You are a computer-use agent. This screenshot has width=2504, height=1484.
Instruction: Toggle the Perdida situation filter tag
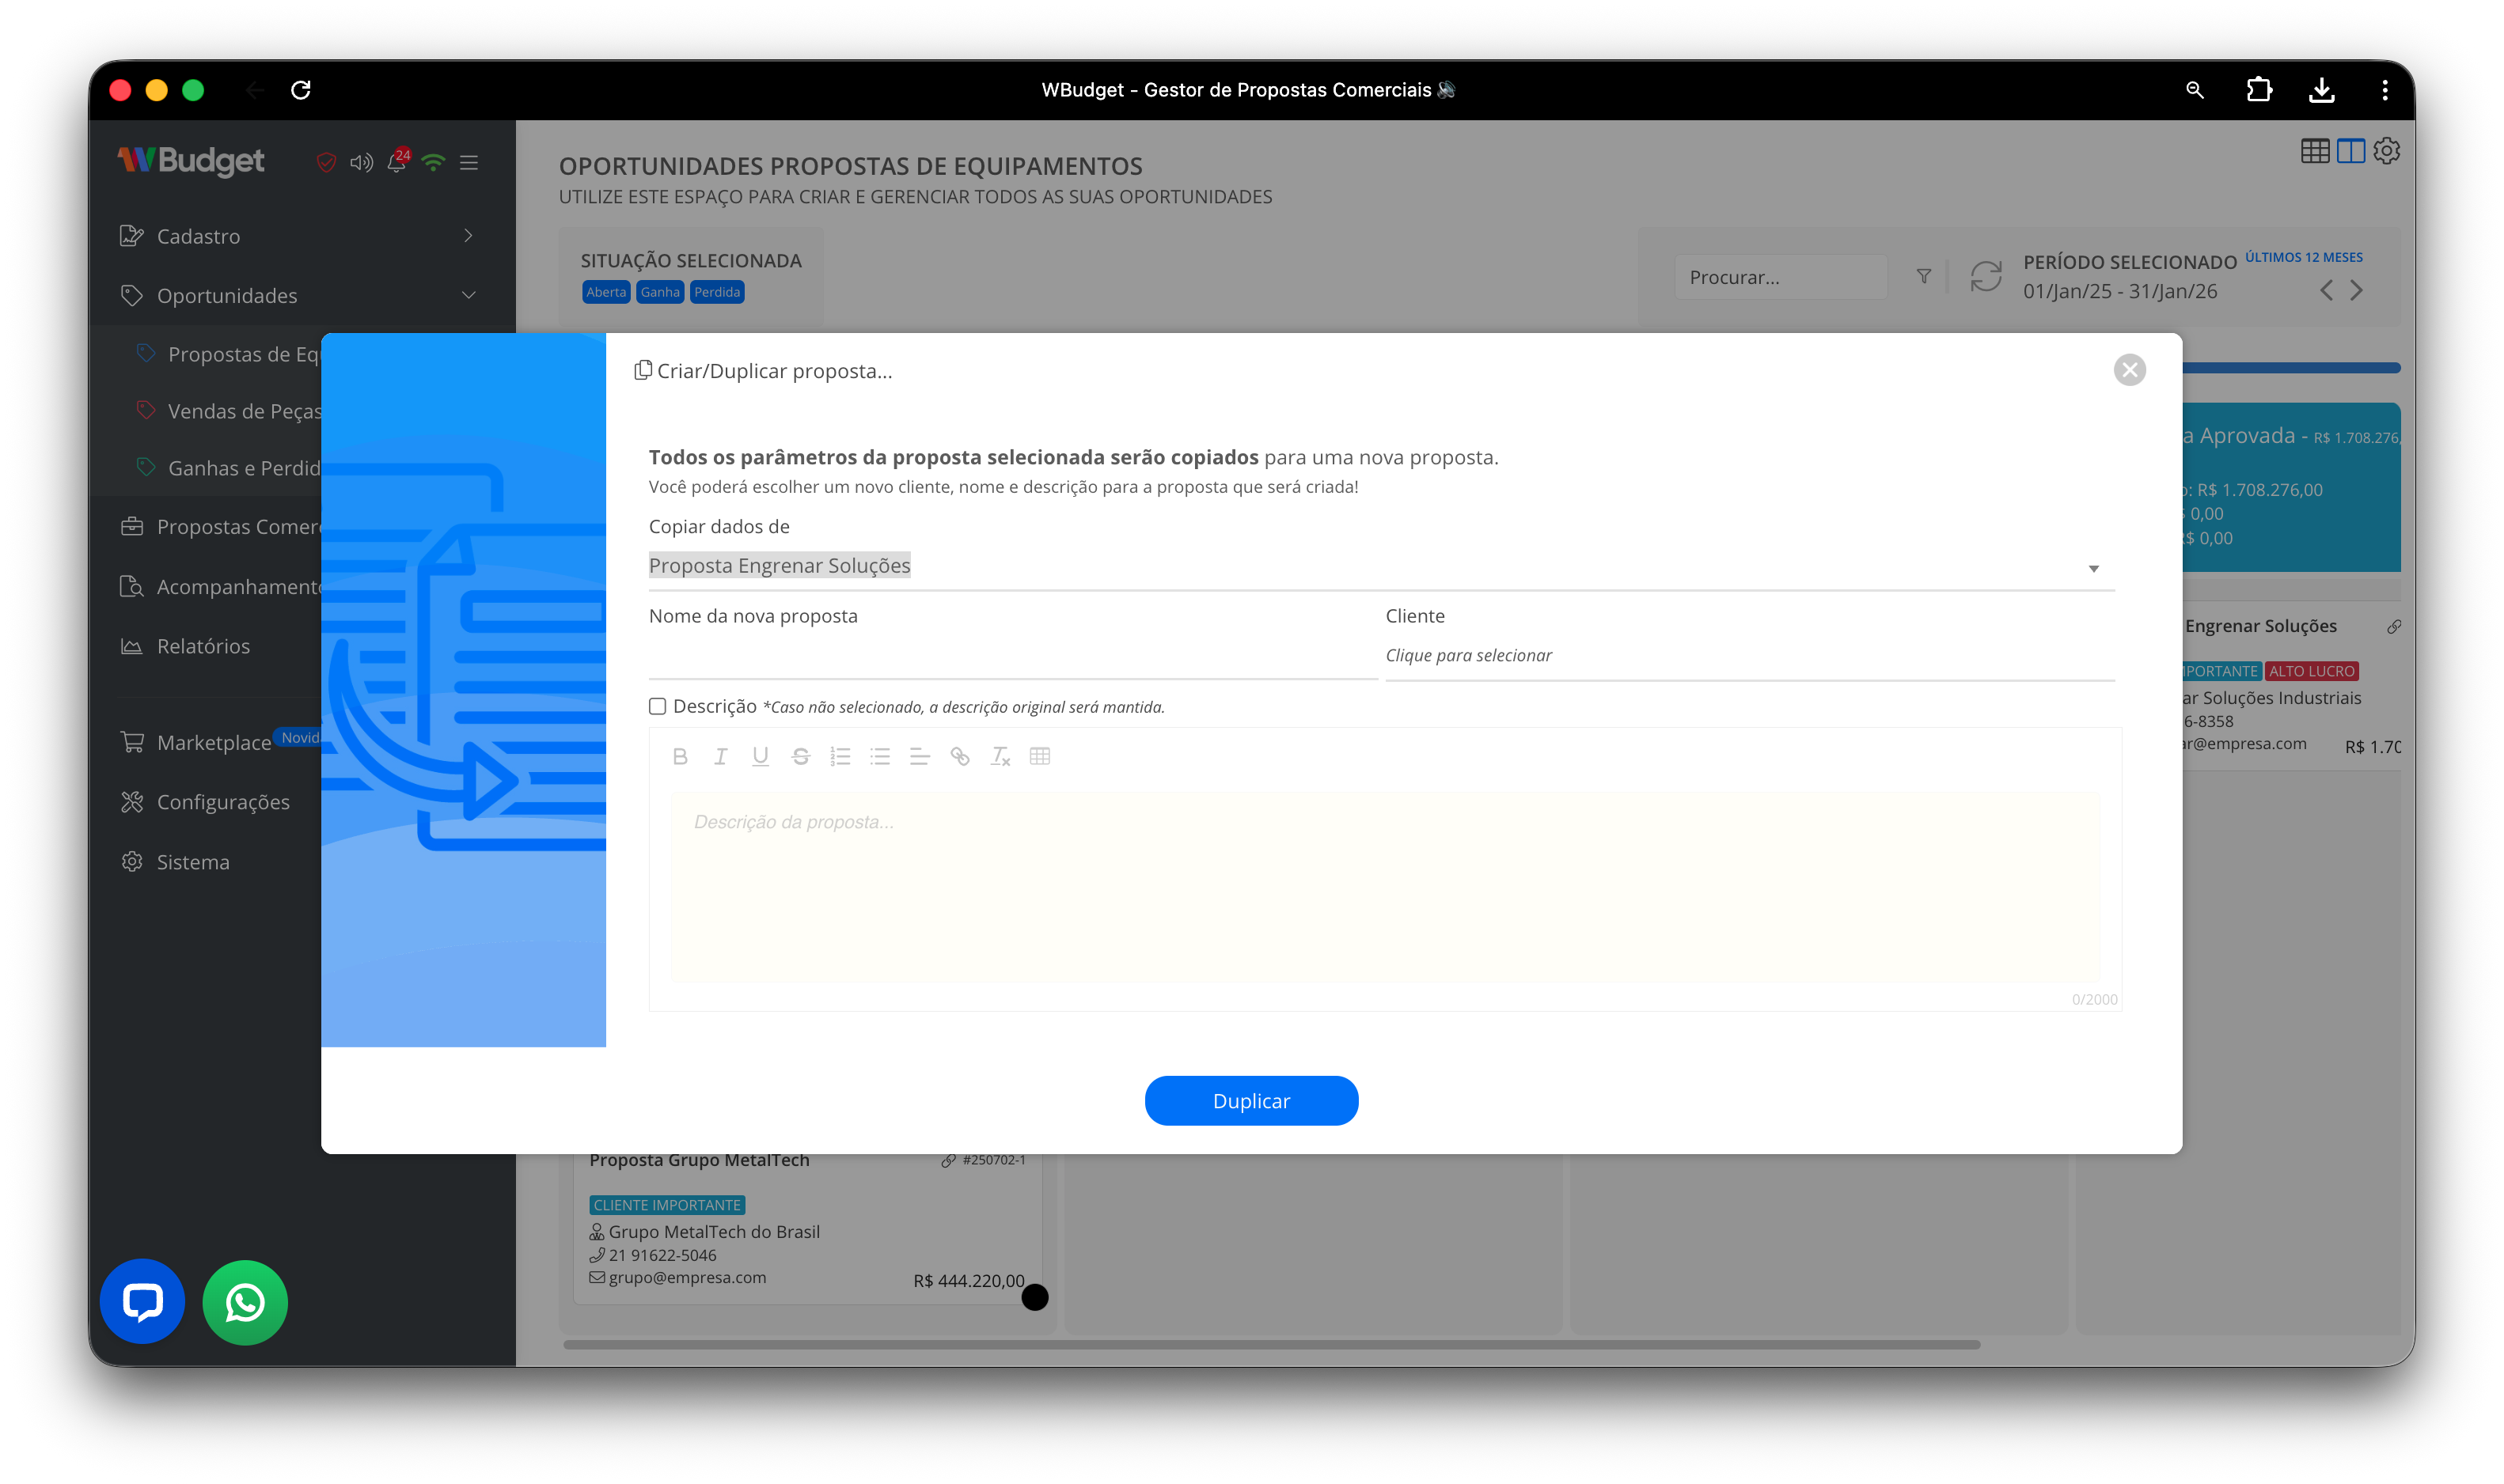pyautogui.click(x=716, y=292)
